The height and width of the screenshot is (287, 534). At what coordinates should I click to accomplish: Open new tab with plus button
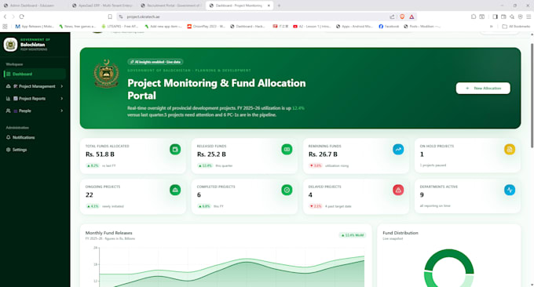pos(279,5)
